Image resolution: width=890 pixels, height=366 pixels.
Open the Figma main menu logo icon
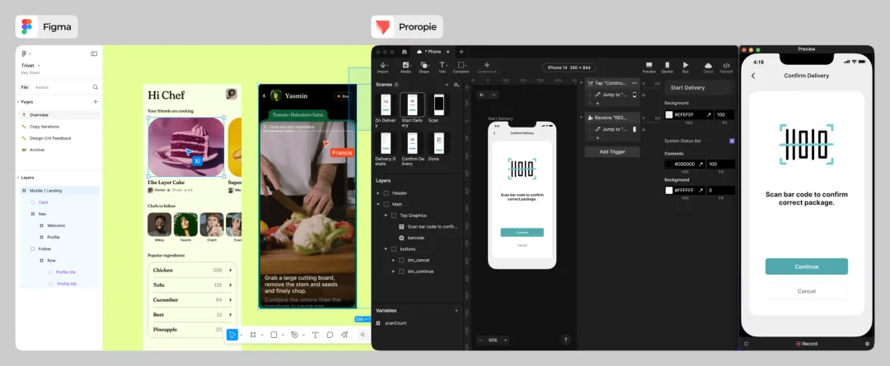(x=24, y=53)
